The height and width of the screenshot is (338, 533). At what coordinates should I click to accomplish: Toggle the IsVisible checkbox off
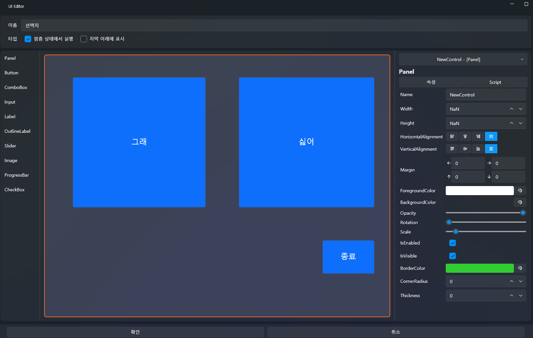click(x=453, y=256)
